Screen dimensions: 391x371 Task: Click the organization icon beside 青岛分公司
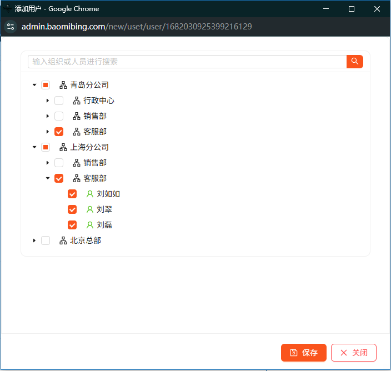[x=63, y=85]
